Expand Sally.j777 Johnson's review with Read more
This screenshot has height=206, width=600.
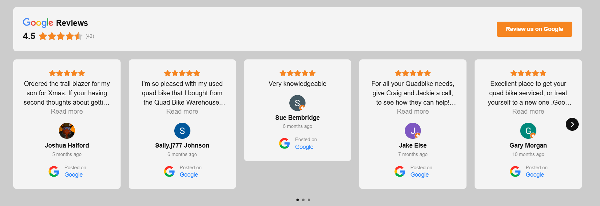click(182, 111)
